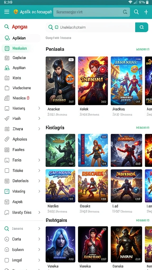Expand the 'Daria' chevron
Image resolution: width=152 pixels, height=270 pixels.
pyautogui.click(x=39, y=239)
